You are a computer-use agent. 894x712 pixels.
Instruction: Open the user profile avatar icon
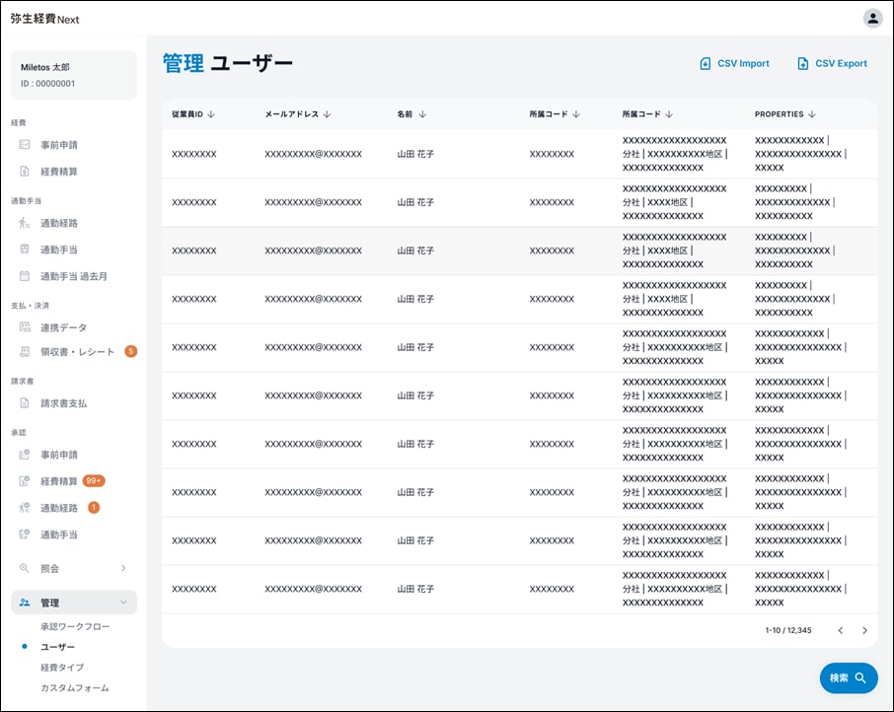coord(872,18)
